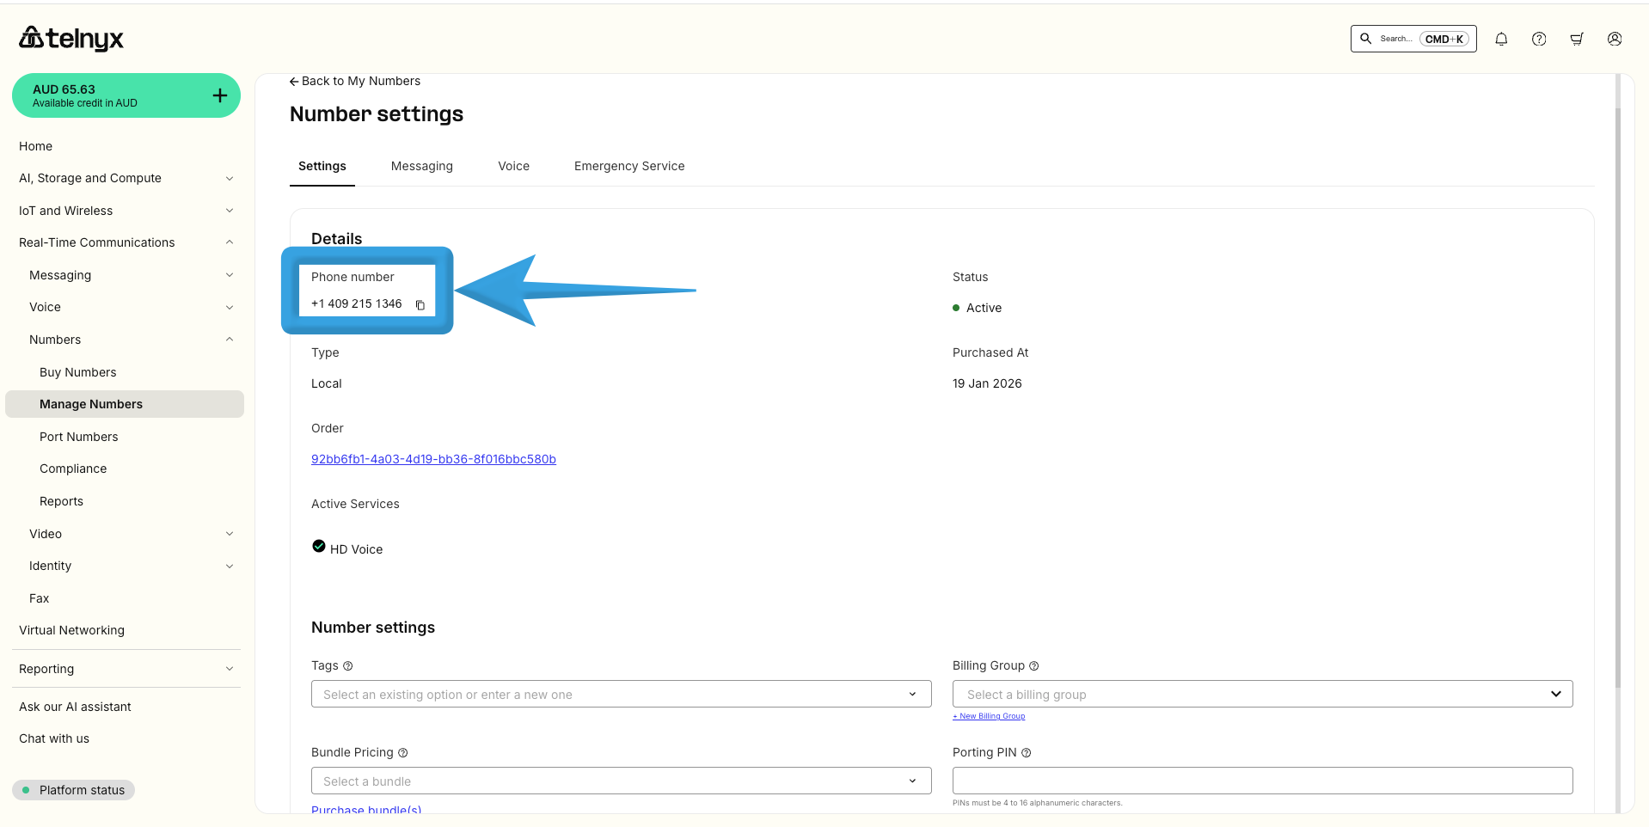This screenshot has width=1649, height=827.
Task: Open the notifications bell
Action: 1501,39
